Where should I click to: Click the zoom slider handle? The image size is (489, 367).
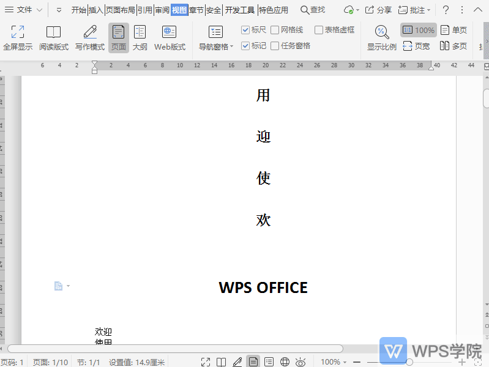click(409, 362)
